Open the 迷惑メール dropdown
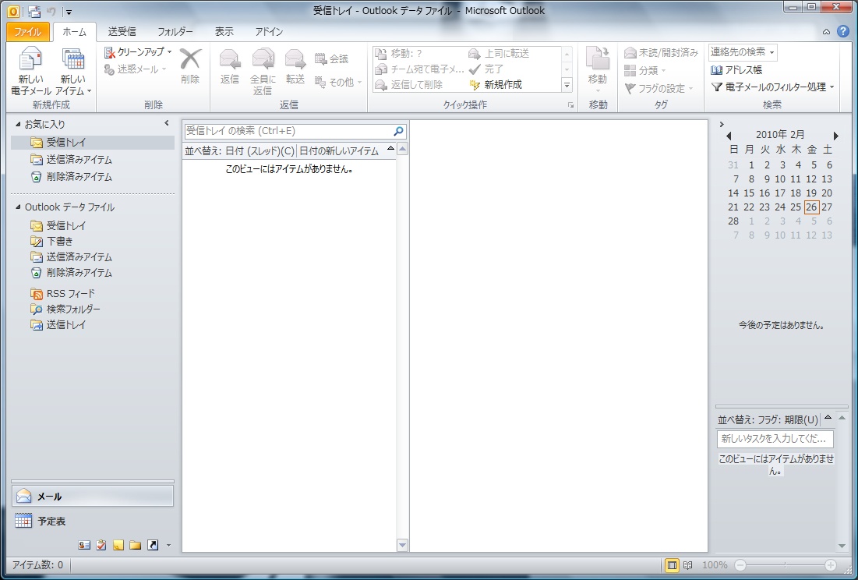Viewport: 858px width, 580px height. click(135, 69)
